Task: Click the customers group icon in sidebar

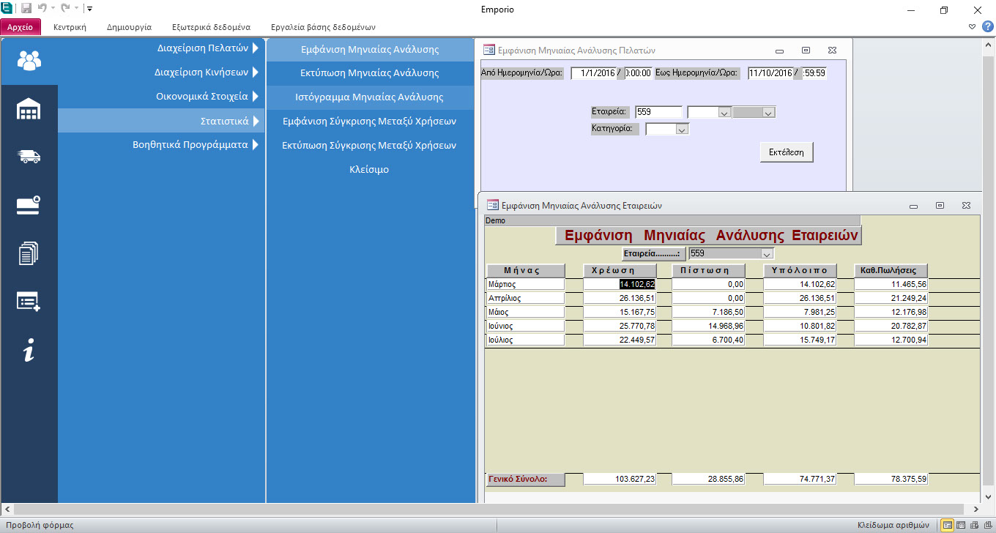Action: pyautogui.click(x=29, y=61)
